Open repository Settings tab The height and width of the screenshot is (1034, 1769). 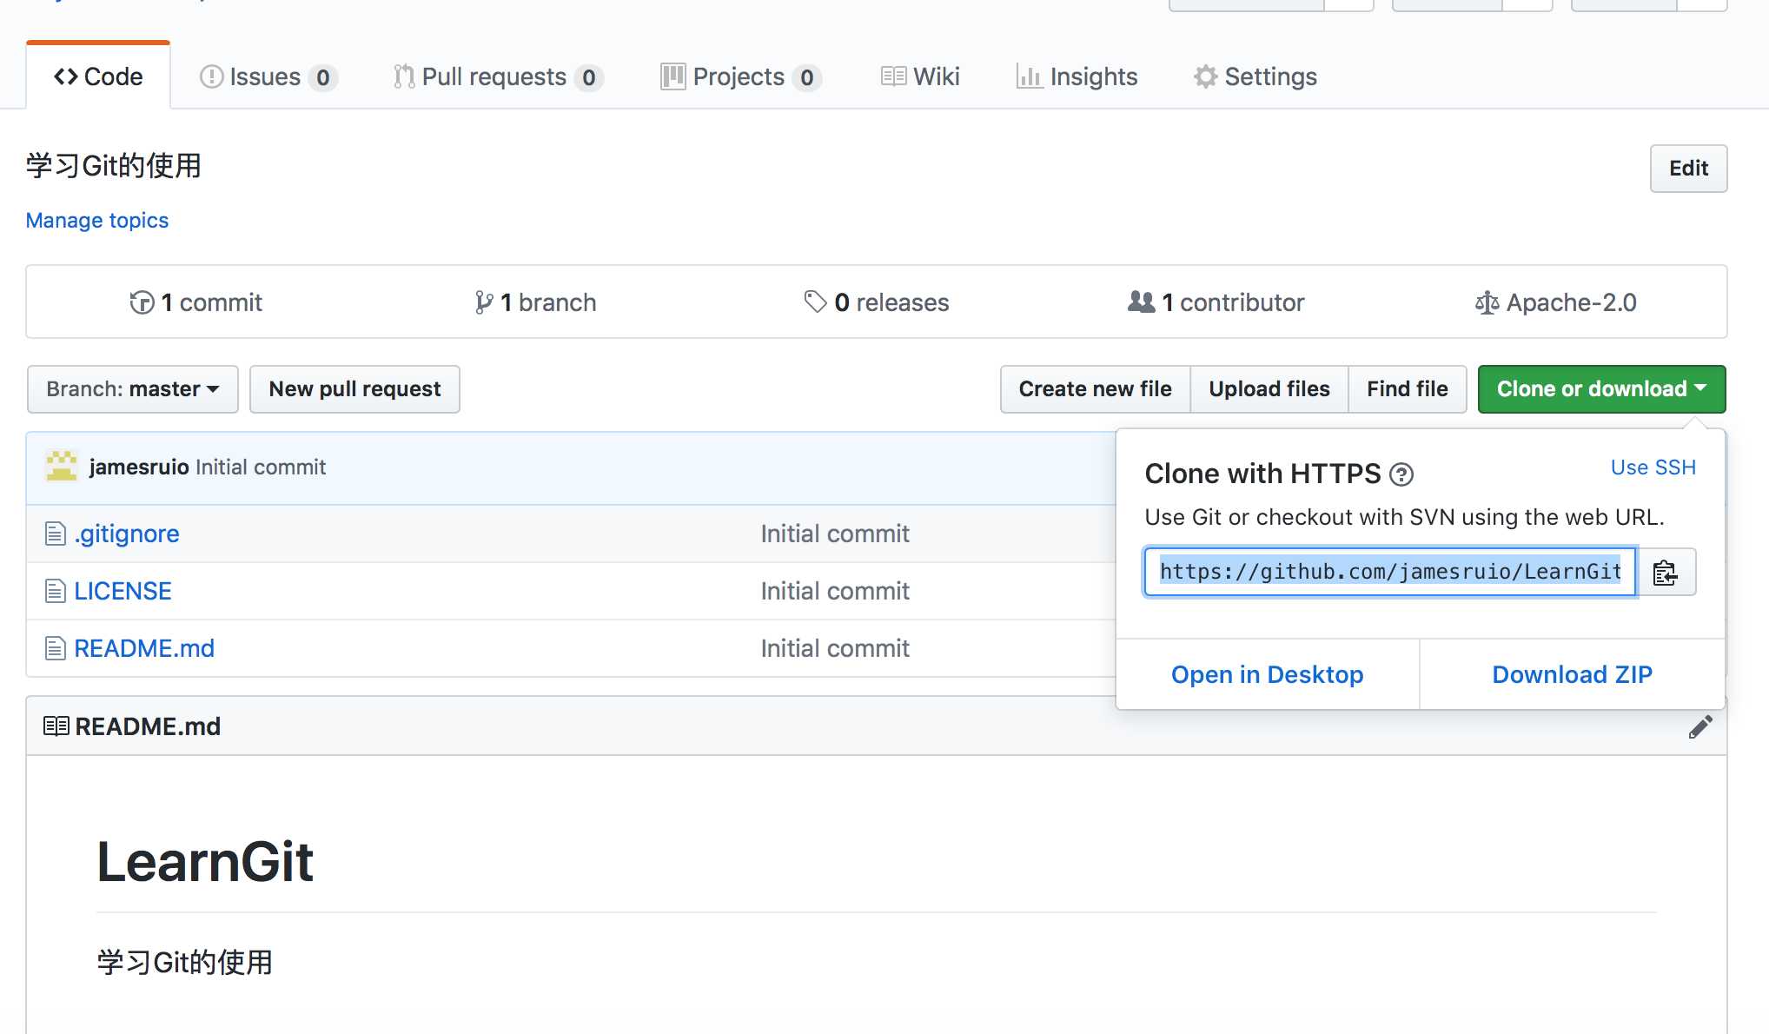coord(1256,76)
